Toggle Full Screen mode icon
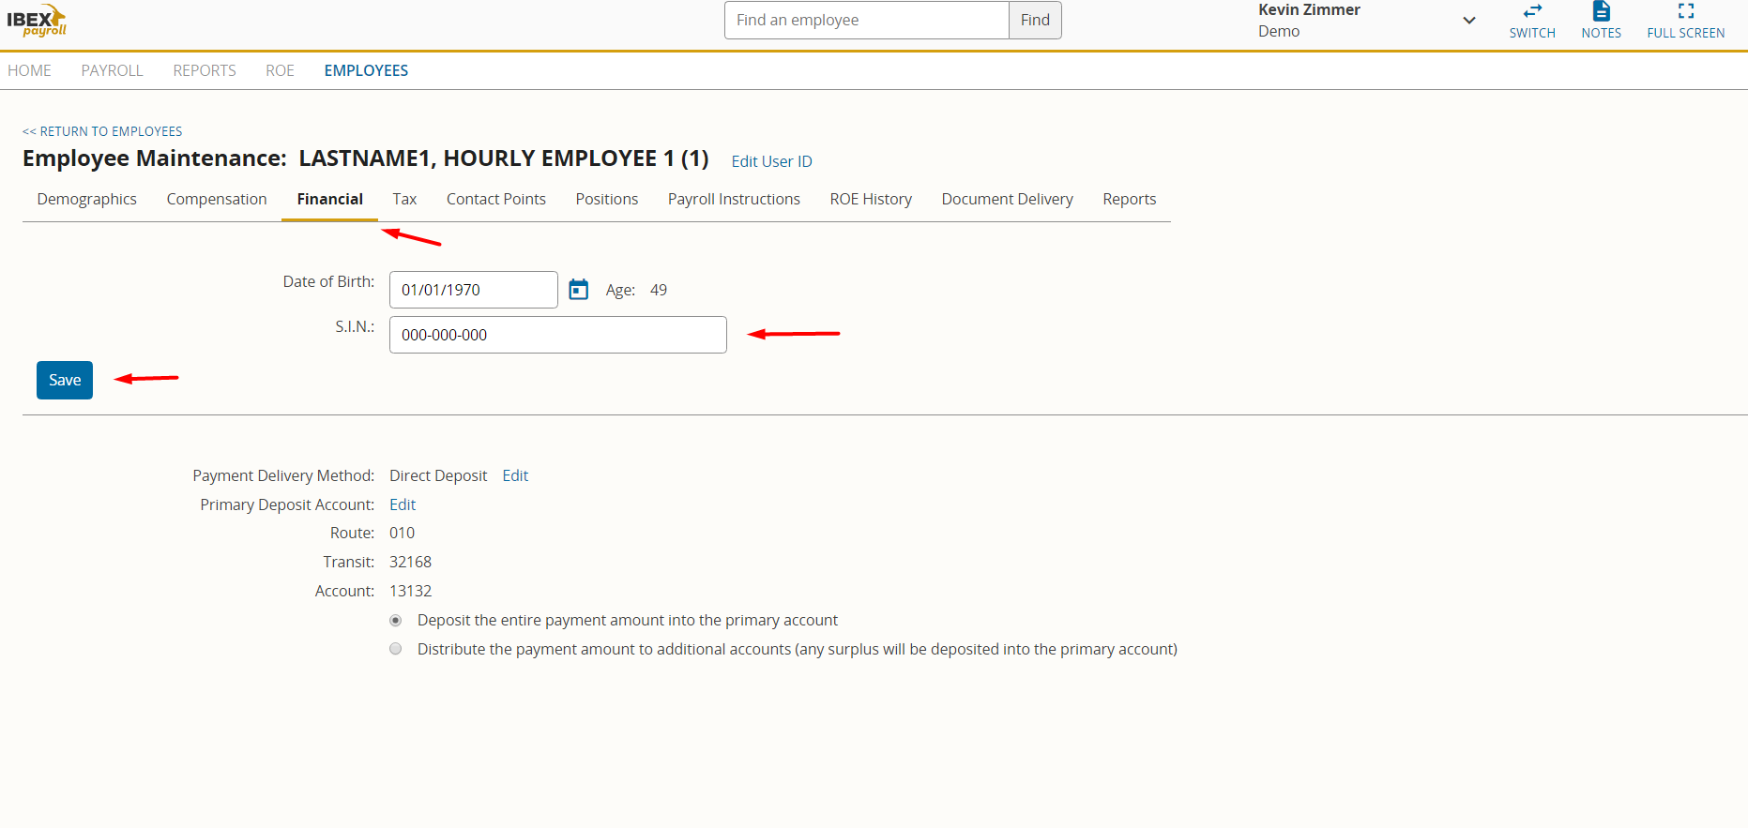 pos(1686,11)
